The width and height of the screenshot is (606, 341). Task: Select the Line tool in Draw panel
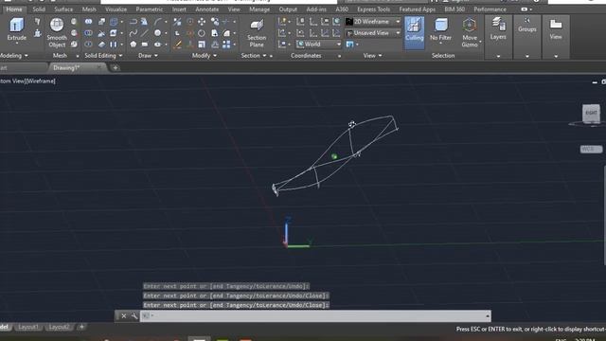[145, 33]
